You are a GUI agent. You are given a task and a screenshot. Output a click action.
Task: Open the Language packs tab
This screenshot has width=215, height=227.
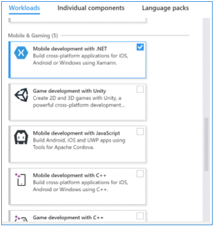coord(165,8)
